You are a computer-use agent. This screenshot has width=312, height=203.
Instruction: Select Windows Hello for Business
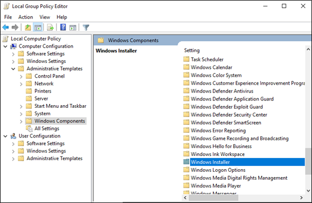point(221,146)
